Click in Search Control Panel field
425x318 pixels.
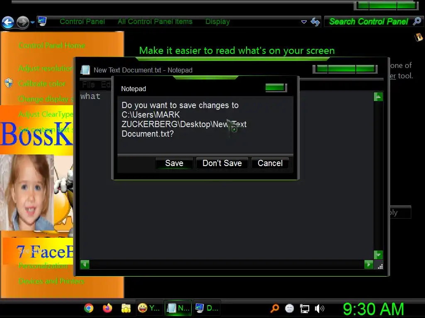(x=369, y=22)
